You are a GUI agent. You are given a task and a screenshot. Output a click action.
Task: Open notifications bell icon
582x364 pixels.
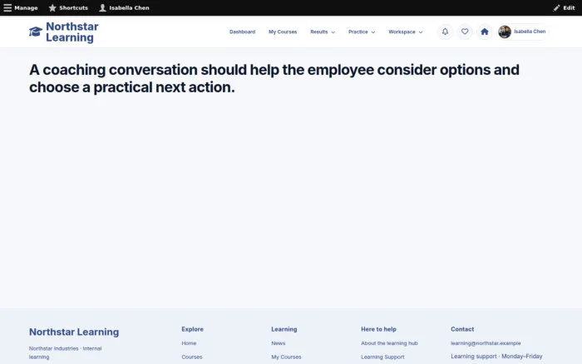tap(445, 32)
